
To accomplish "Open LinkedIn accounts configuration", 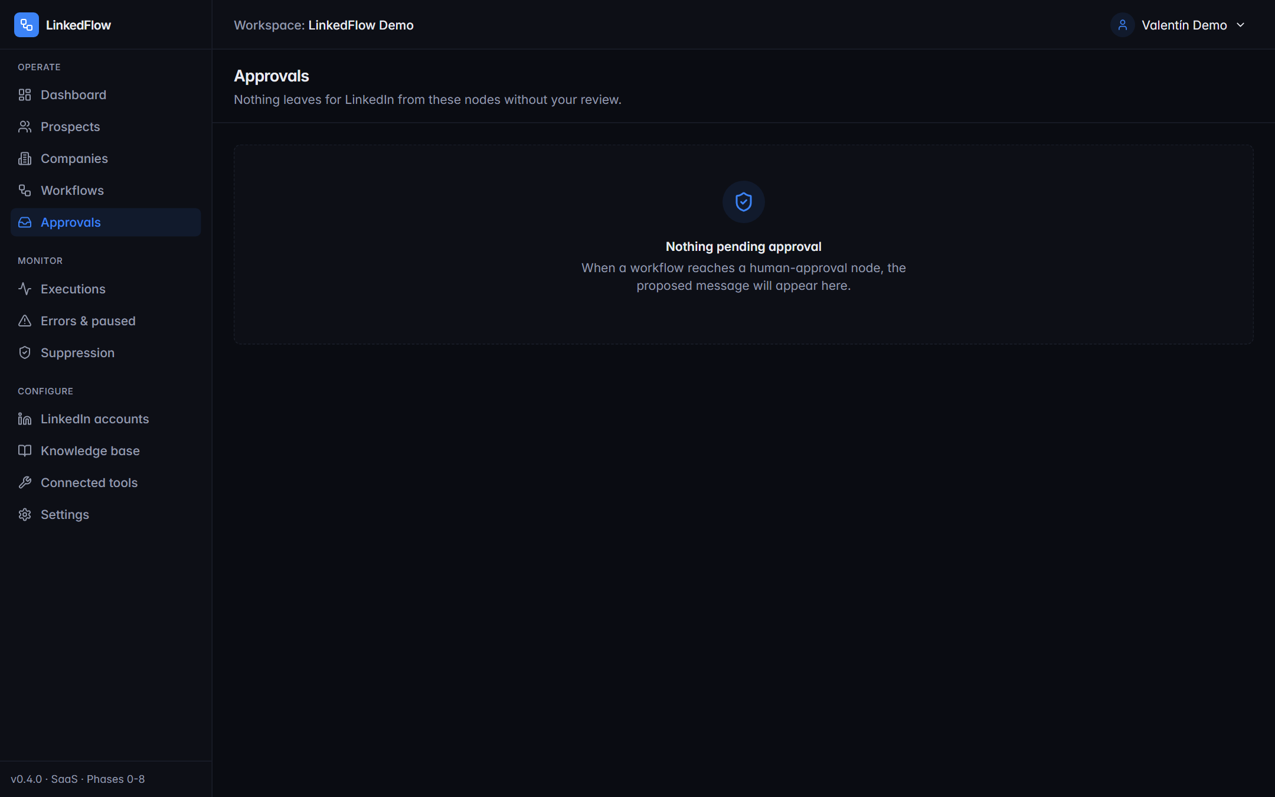I will [106, 419].
